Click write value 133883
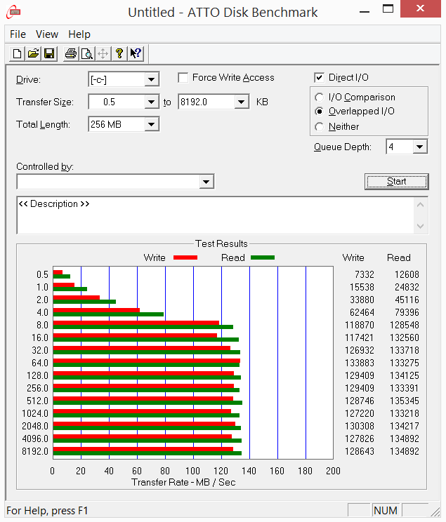This screenshot has width=446, height=522. click(x=360, y=363)
